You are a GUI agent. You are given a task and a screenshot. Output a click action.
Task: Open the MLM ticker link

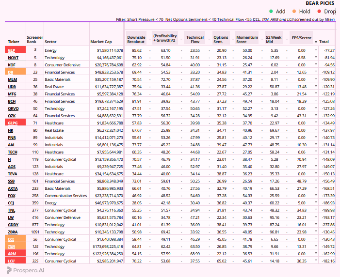tap(12, 79)
